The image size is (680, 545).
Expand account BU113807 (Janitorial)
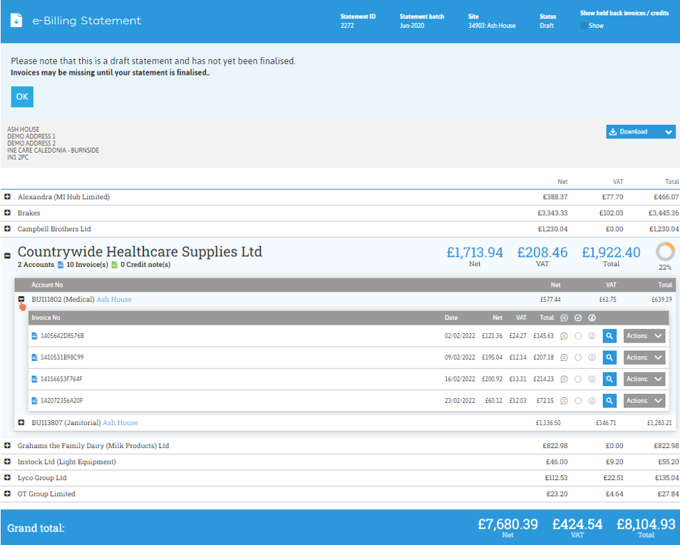tap(21, 422)
